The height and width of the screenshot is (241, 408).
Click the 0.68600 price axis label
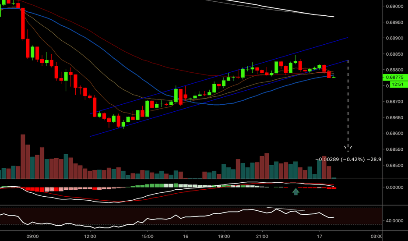tap(395, 133)
